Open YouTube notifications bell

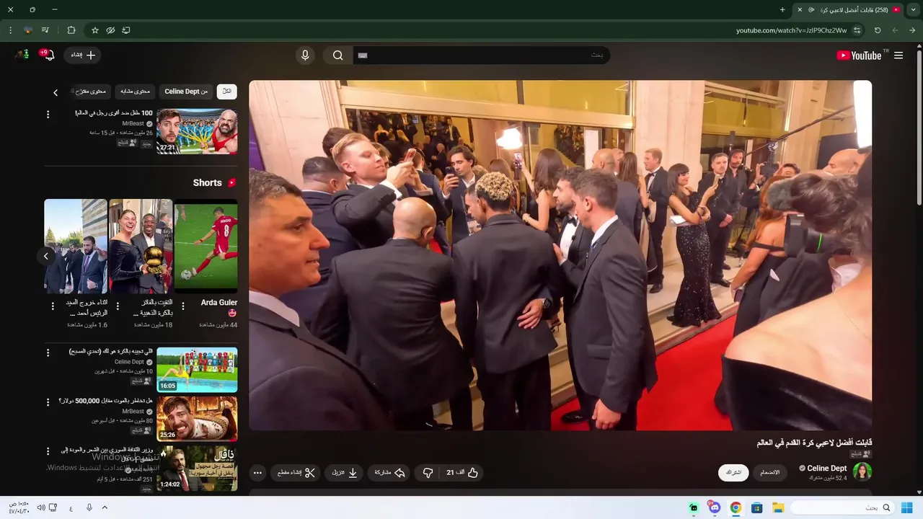[48, 56]
